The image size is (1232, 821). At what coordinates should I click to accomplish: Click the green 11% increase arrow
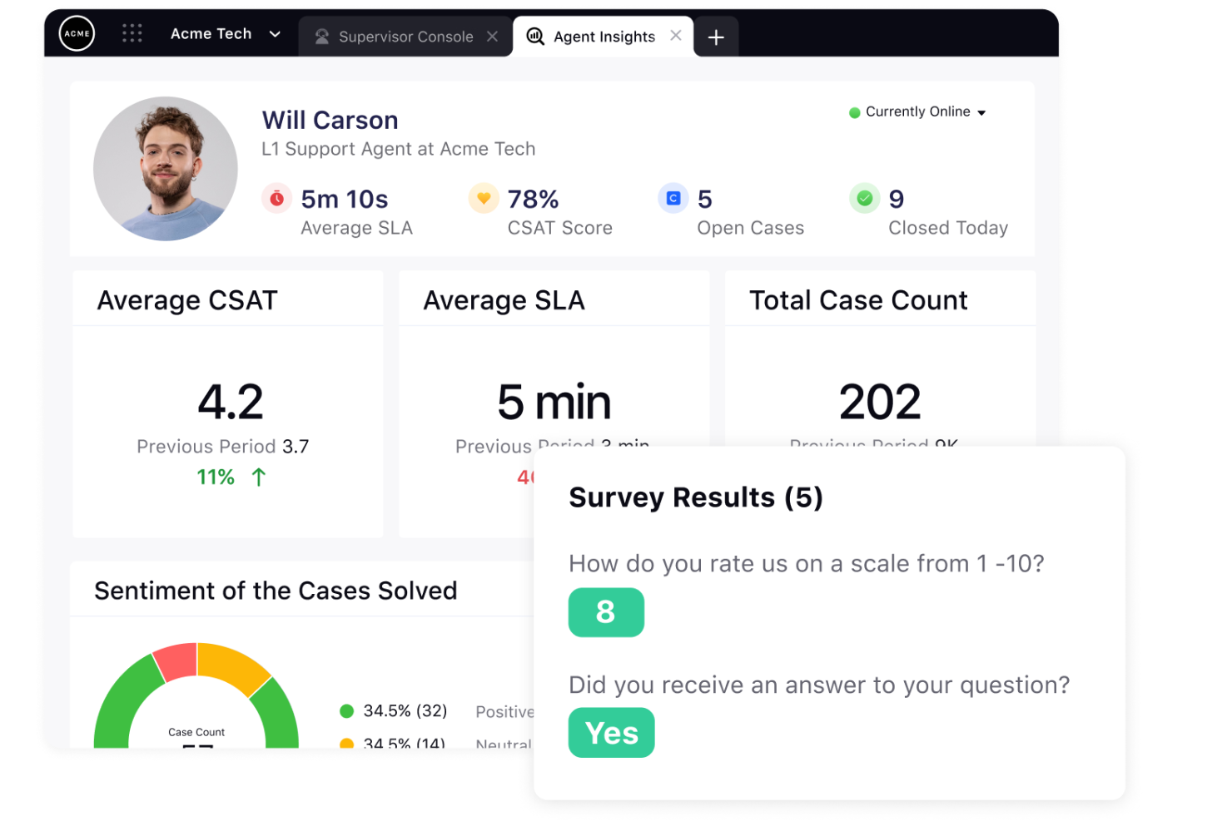pyautogui.click(x=259, y=477)
